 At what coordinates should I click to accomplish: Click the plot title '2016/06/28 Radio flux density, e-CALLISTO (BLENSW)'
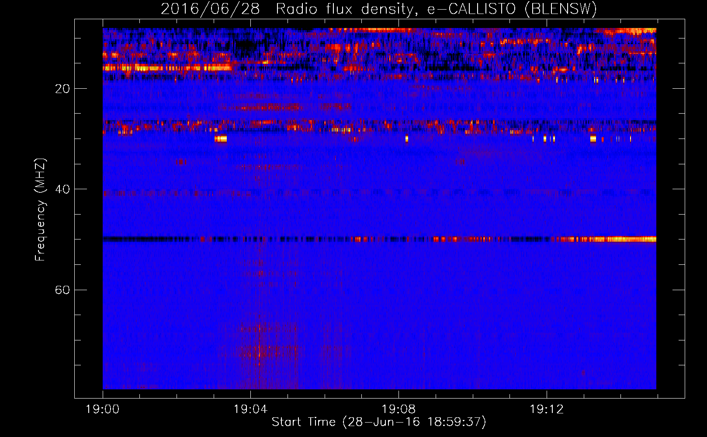coord(379,9)
